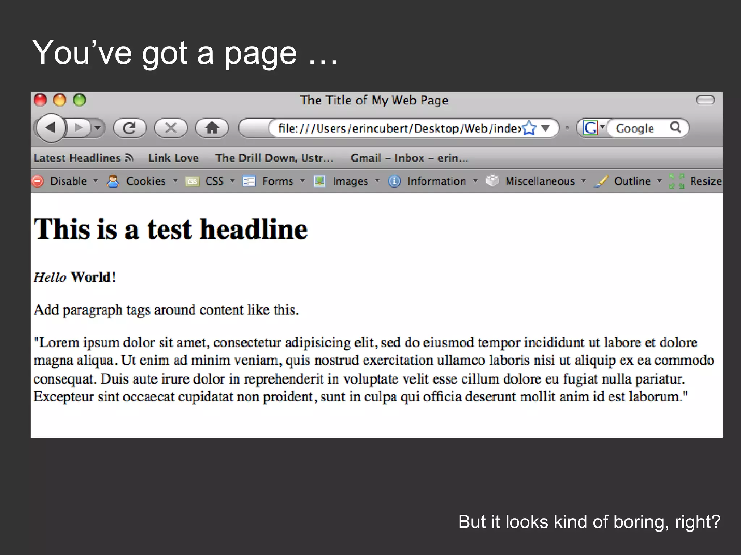Click the Miscellaneous blocks icon
The image size is (741, 555).
(492, 181)
